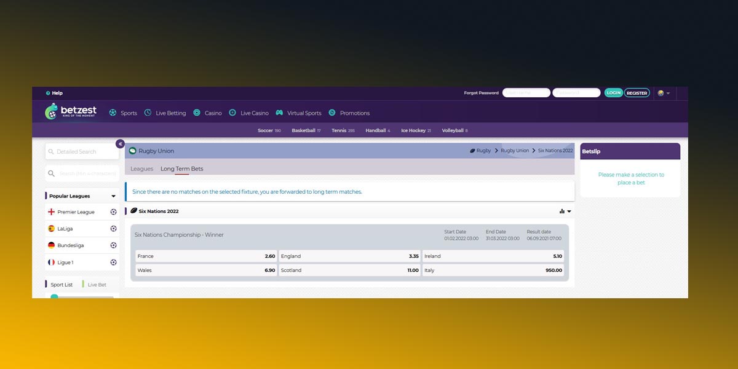Click Rugby Union in the breadcrumb

pos(515,151)
